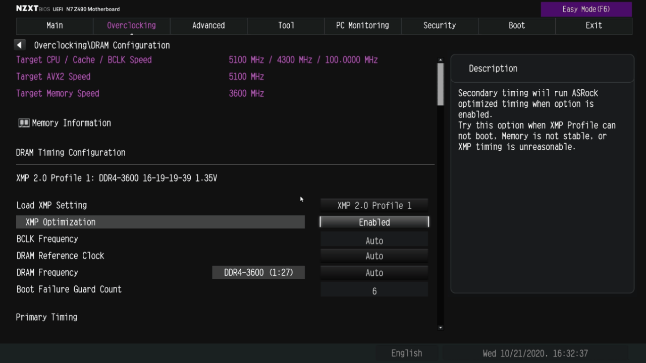Open the Advanced tab
646x363 pixels.
click(x=208, y=25)
